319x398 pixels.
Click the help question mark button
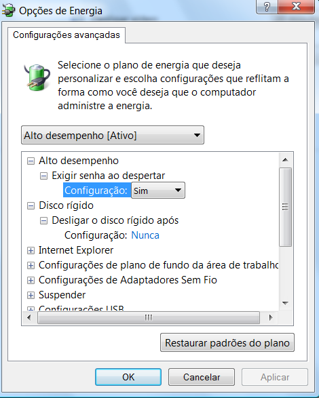(267, 6)
